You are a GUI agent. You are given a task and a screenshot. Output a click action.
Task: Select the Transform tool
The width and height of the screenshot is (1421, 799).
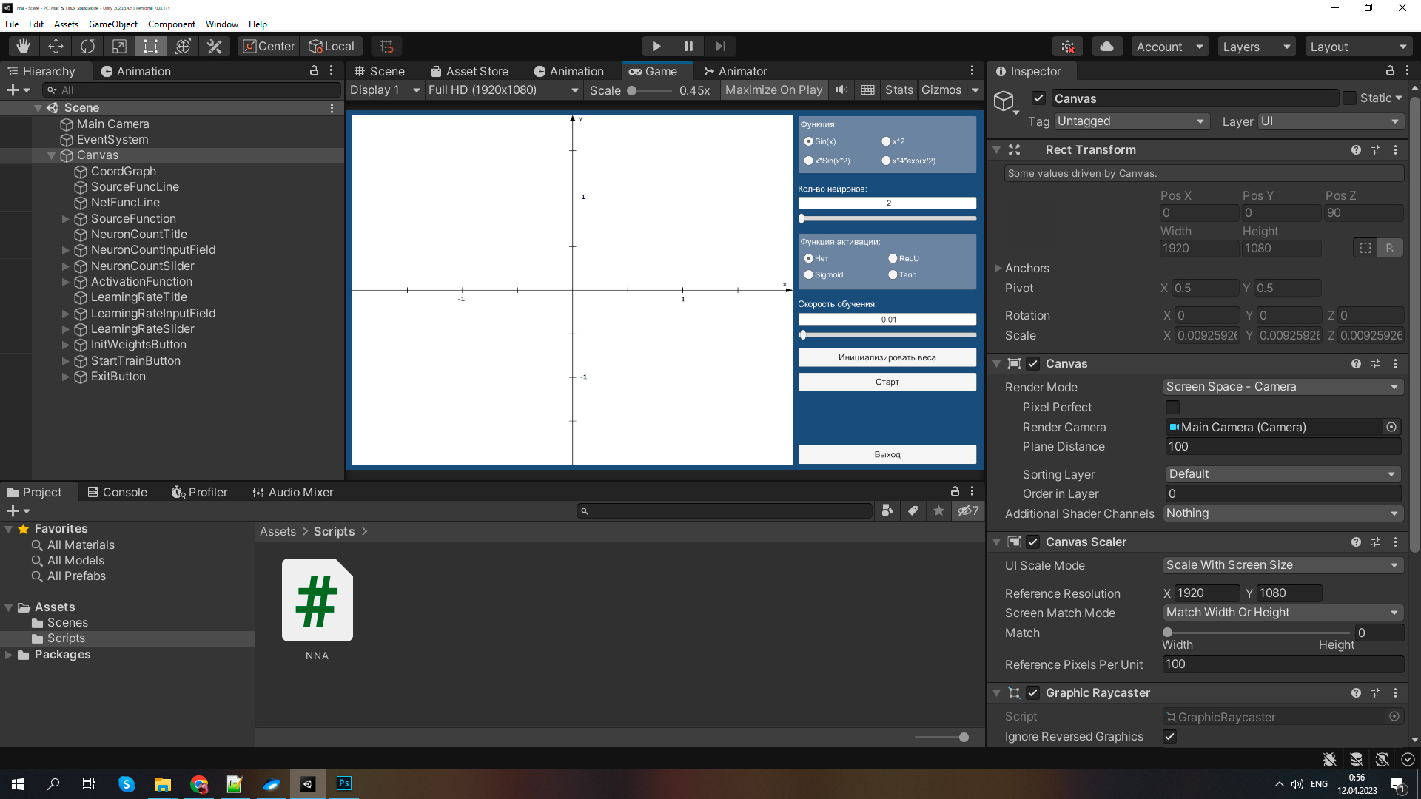click(183, 46)
